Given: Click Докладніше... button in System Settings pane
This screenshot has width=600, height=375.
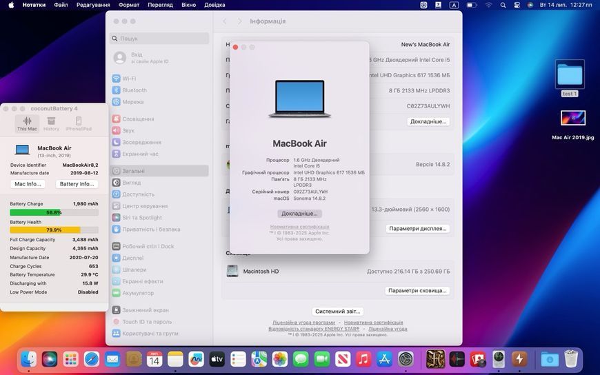Looking at the screenshot, I should [x=428, y=121].
